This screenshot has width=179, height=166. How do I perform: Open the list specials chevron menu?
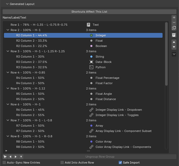(174, 54)
